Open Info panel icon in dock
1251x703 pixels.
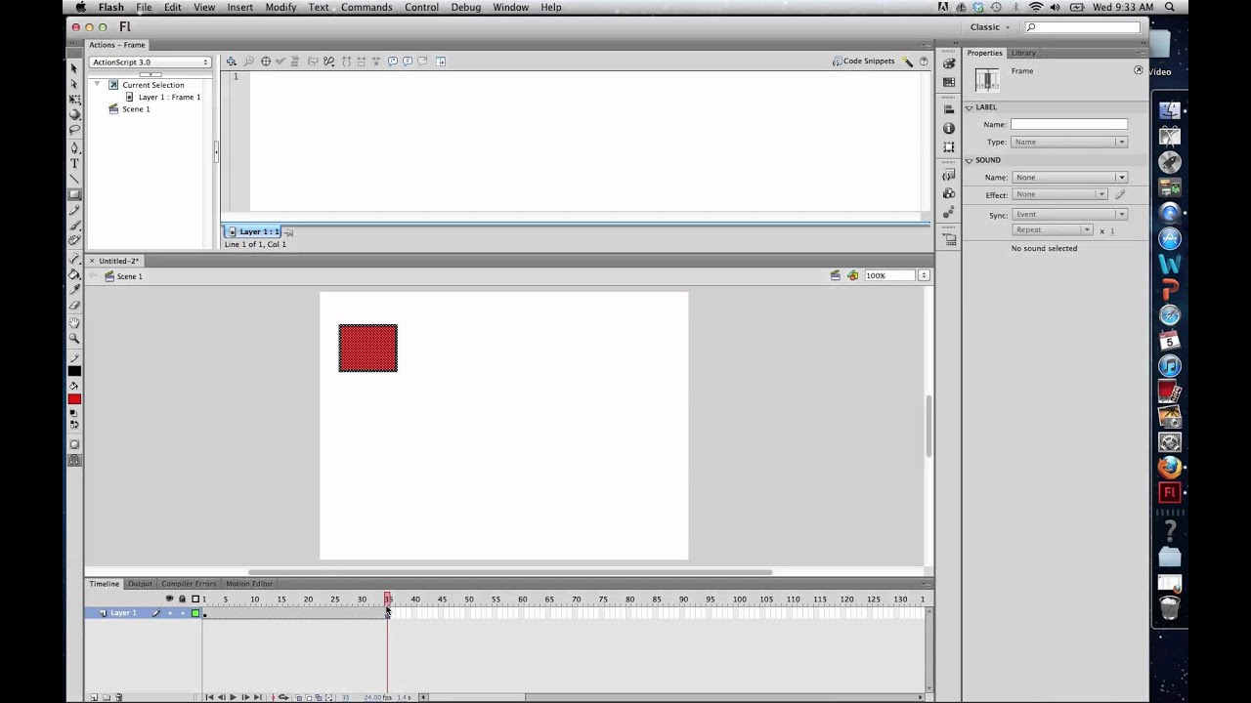click(x=948, y=128)
